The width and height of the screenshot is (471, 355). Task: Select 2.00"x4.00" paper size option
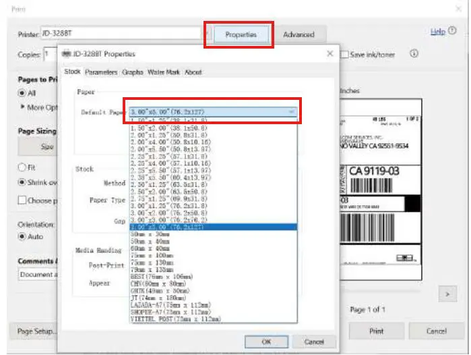coord(214,142)
